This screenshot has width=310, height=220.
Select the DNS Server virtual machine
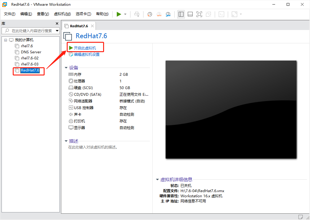point(31,52)
